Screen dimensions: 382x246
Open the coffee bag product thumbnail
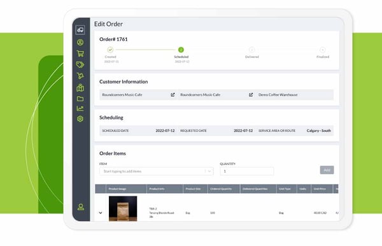coord(123,208)
